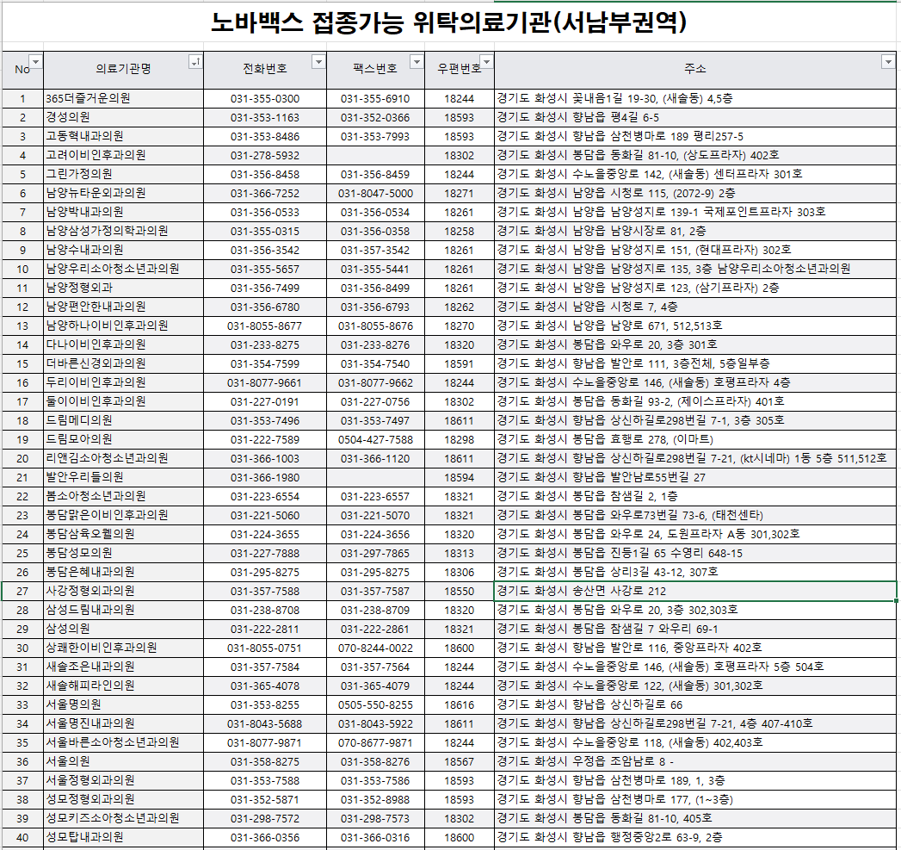Select cell 봉담맑은이비인후과의원

124,515
